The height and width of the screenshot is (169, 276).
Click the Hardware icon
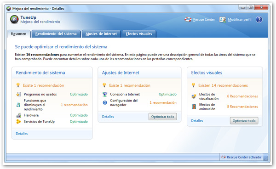coord(18,115)
